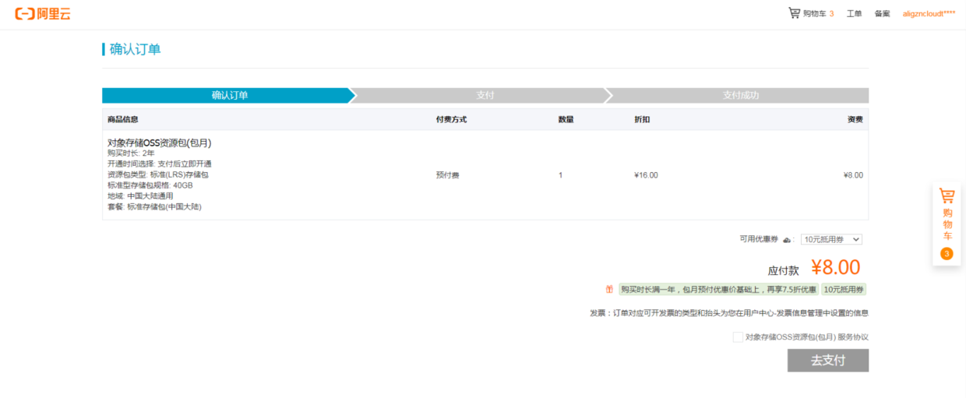The image size is (966, 398).
Task: Open the 对象存储OSS资源包(包月) 服务协议 link
Action: click(806, 337)
